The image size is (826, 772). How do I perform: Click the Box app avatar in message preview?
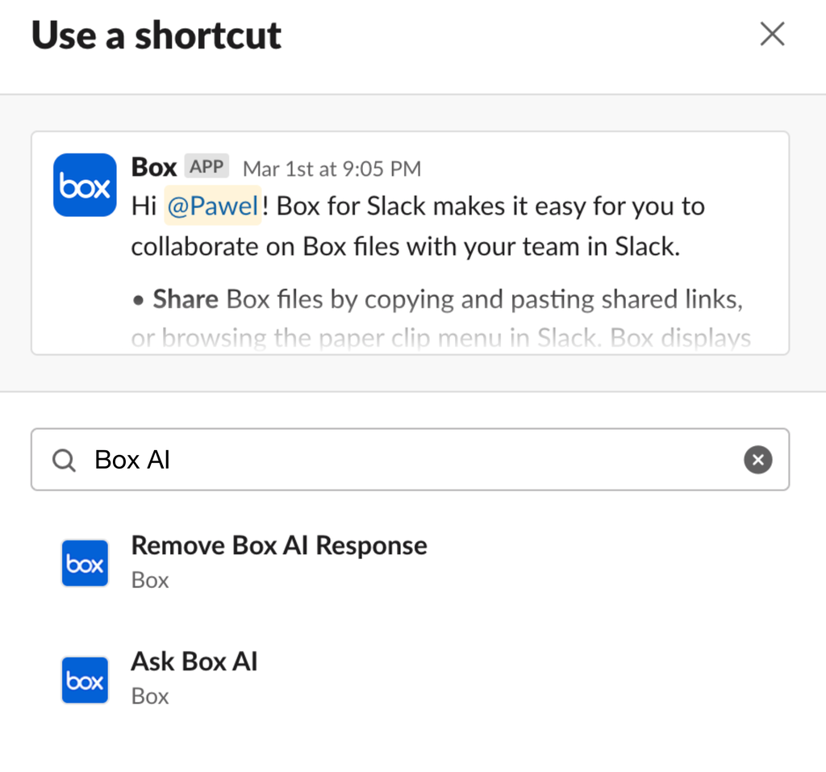pos(85,186)
